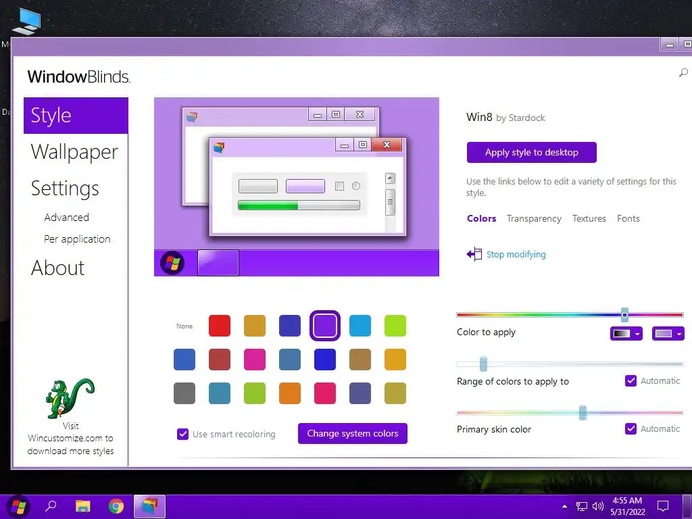This screenshot has width=692, height=519.
Task: Open the Wallpaper section
Action: pos(74,152)
